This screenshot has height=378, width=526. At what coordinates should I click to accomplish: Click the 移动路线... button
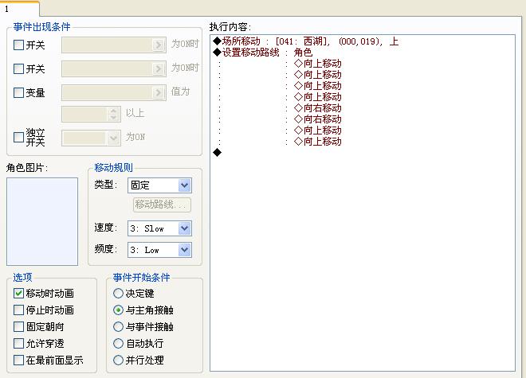162,205
